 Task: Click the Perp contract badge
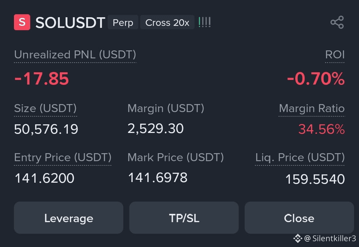(x=123, y=23)
